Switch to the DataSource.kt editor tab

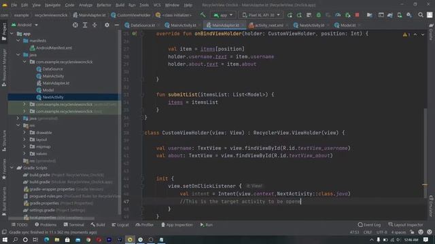click(x=142, y=25)
